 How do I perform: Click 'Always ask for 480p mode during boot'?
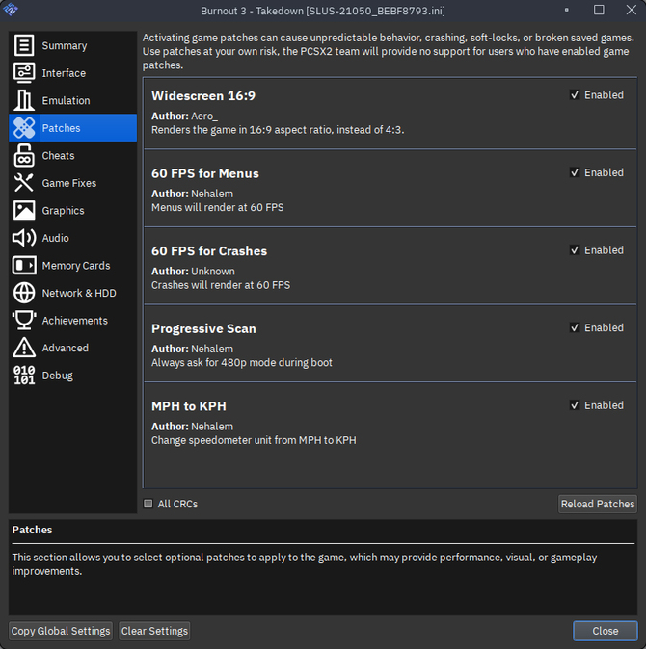(x=242, y=363)
